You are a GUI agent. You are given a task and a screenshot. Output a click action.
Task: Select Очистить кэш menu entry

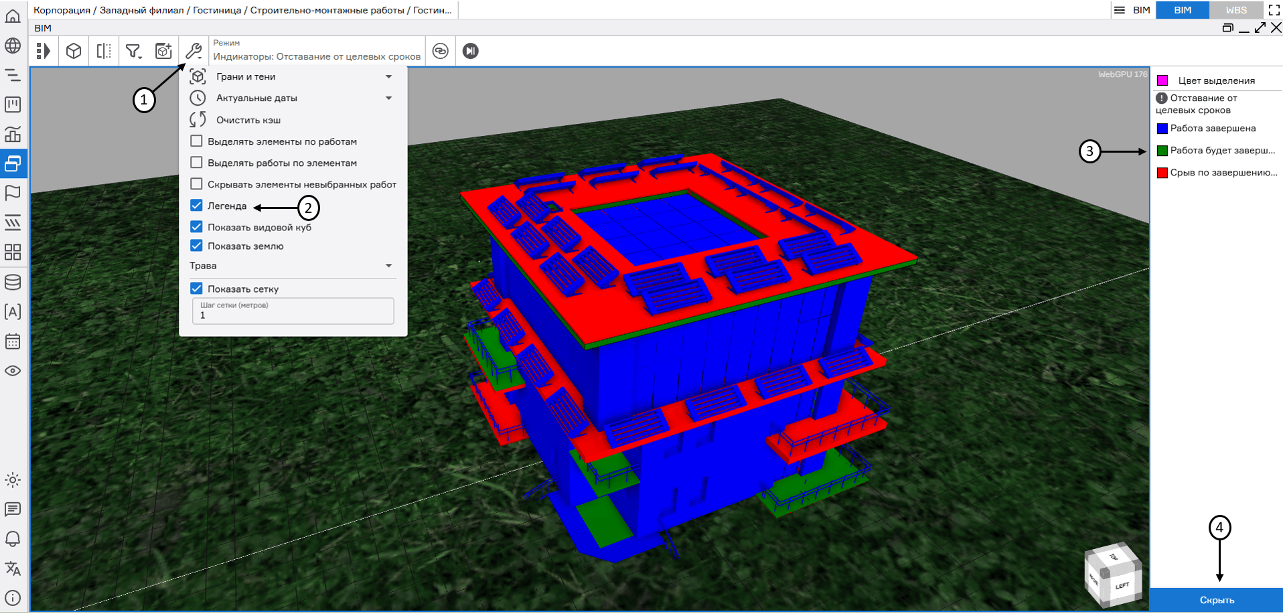coord(248,121)
